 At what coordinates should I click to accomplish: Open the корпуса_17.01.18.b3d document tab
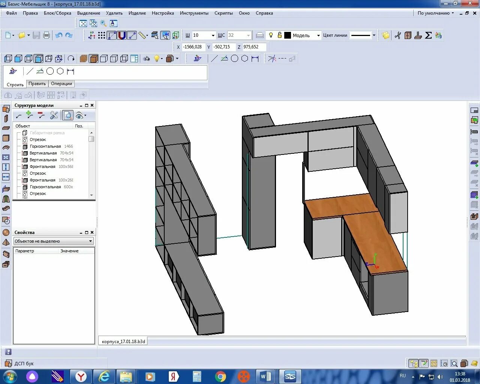[123, 341]
